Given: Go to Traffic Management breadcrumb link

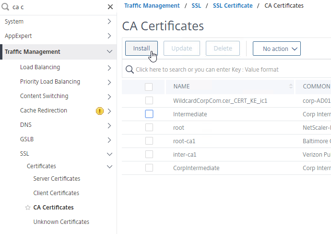Looking at the screenshot, I should tap(152, 6).
